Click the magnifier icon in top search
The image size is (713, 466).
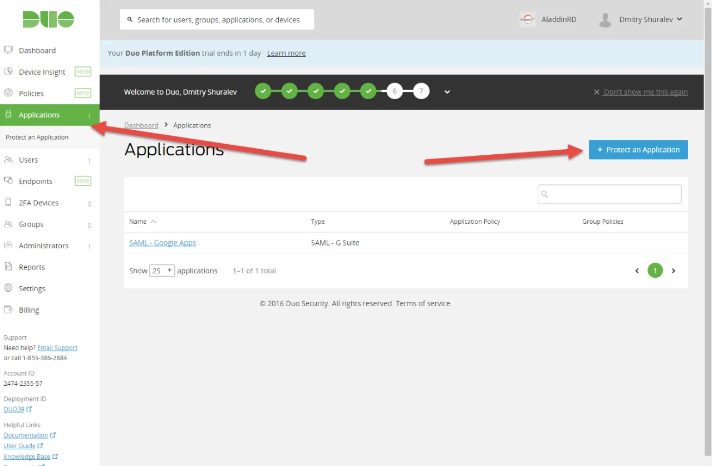coord(130,19)
